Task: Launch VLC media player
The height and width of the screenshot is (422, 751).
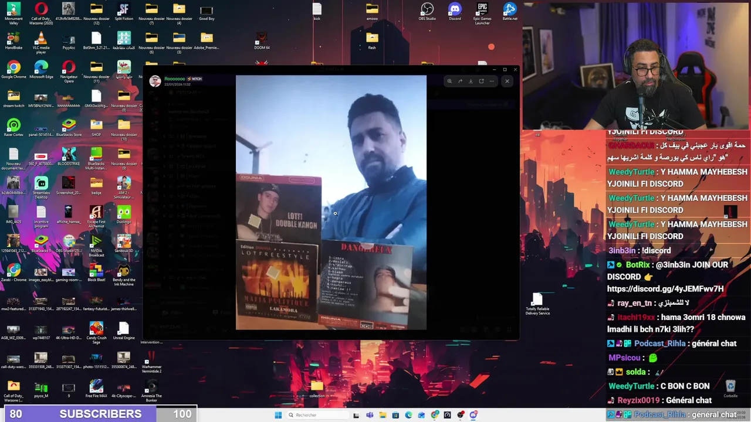Action: pyautogui.click(x=41, y=43)
